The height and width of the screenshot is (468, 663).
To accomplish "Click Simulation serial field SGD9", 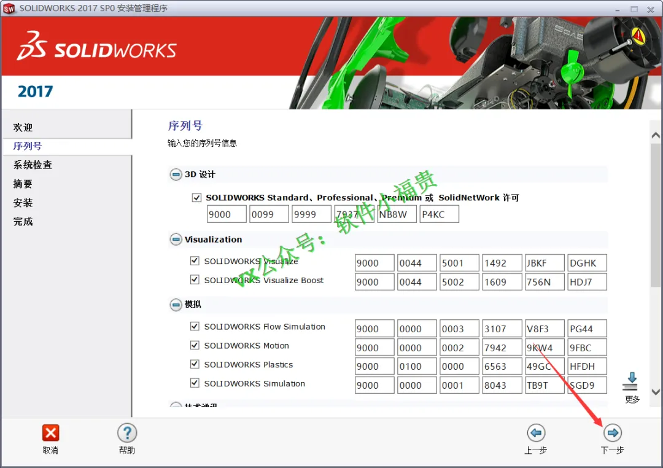I will (587, 385).
